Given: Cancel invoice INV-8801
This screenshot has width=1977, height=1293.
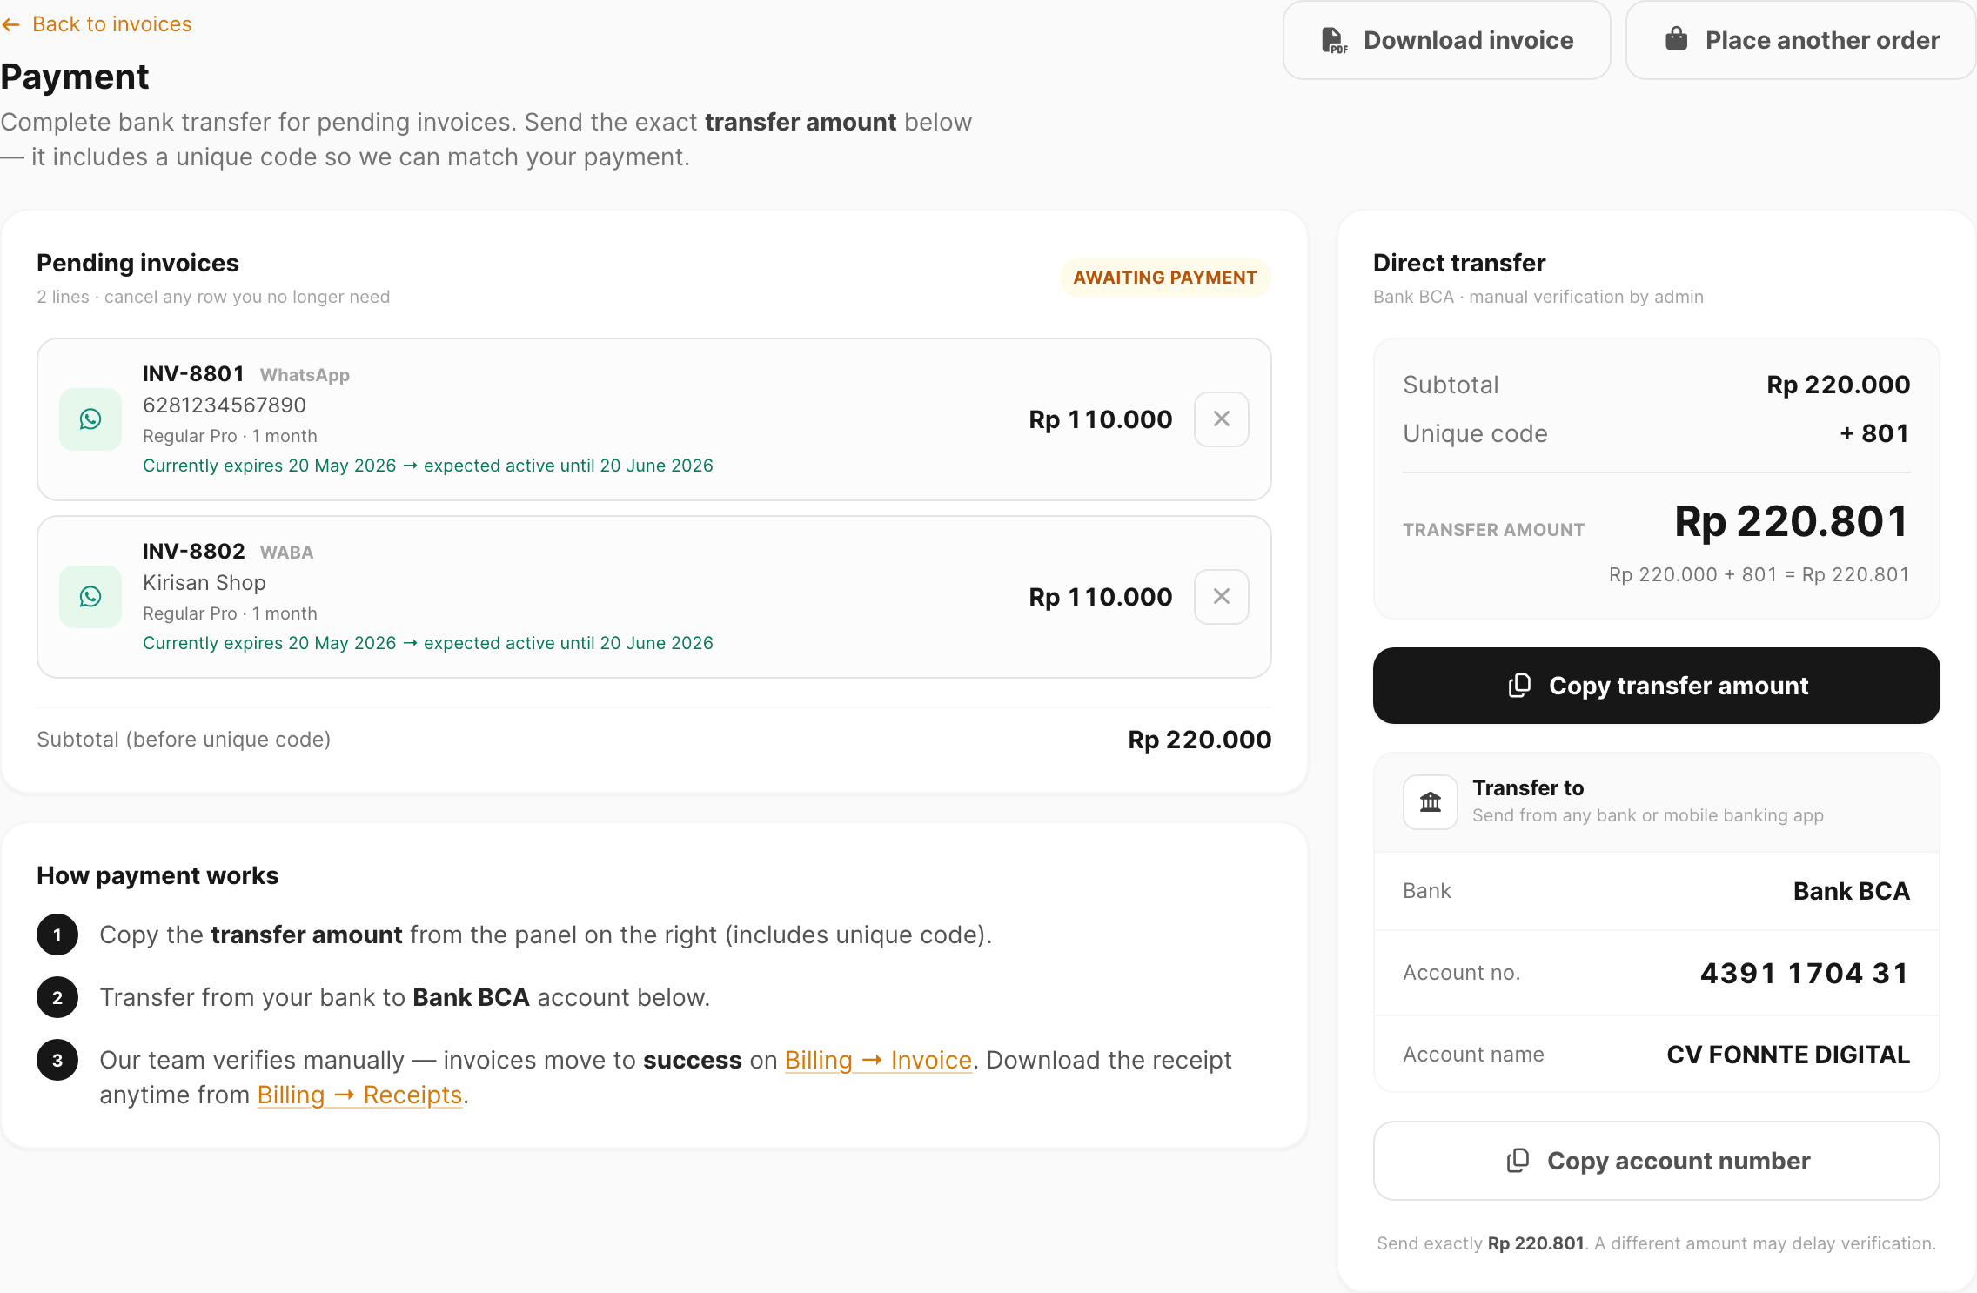Looking at the screenshot, I should click(x=1222, y=419).
